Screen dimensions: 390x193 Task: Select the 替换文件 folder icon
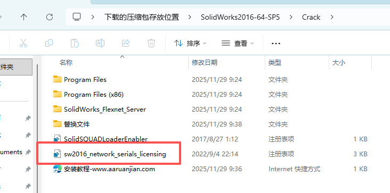[x=58, y=124]
